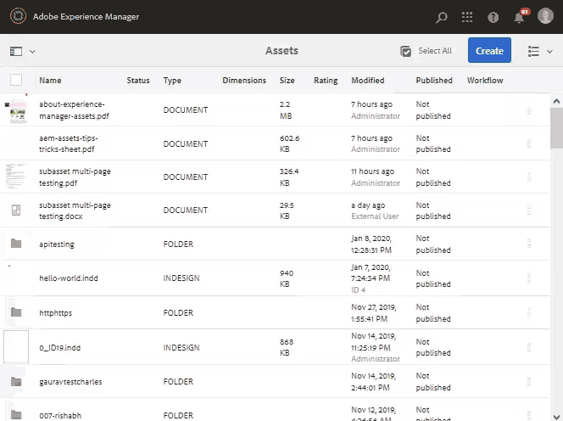Open the list view switcher dropdown
Viewport: 563px width, 421px height.
539,51
